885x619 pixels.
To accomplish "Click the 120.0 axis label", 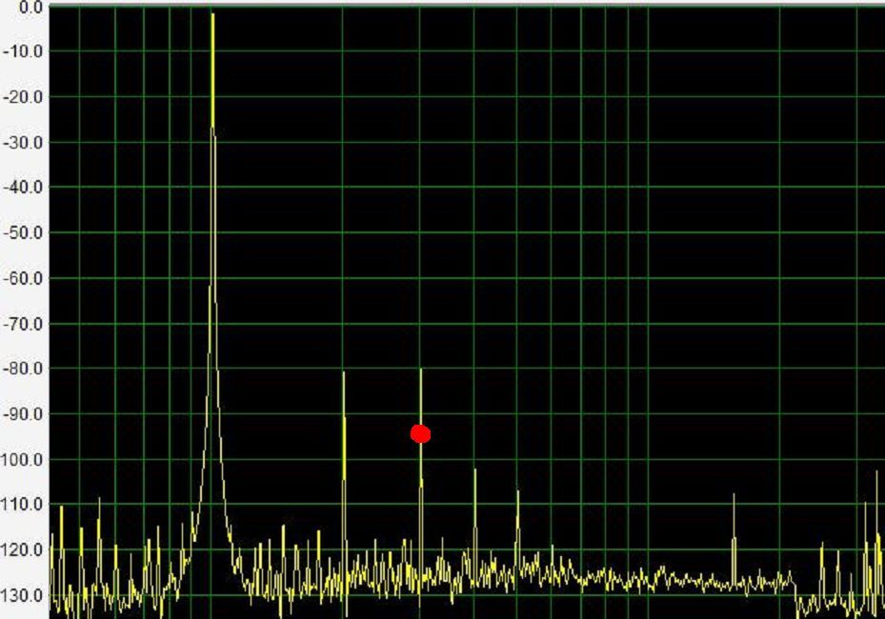I will (x=22, y=549).
